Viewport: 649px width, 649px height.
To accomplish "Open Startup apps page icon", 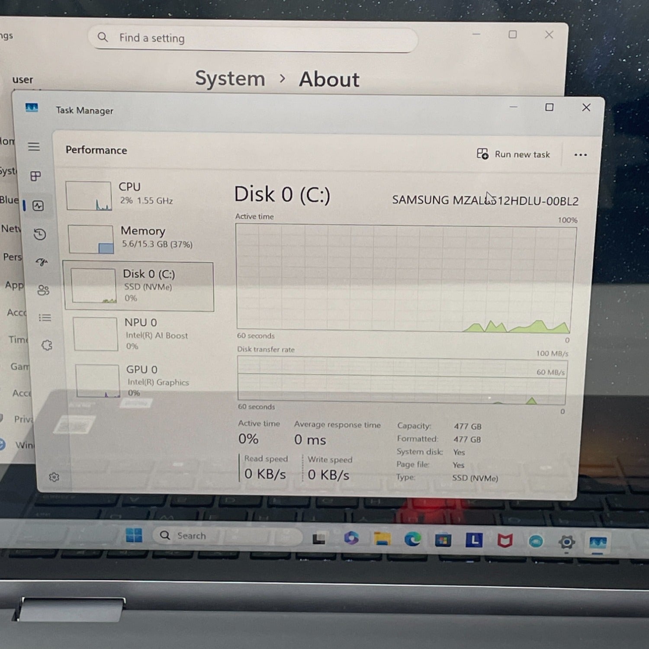I will click(42, 262).
